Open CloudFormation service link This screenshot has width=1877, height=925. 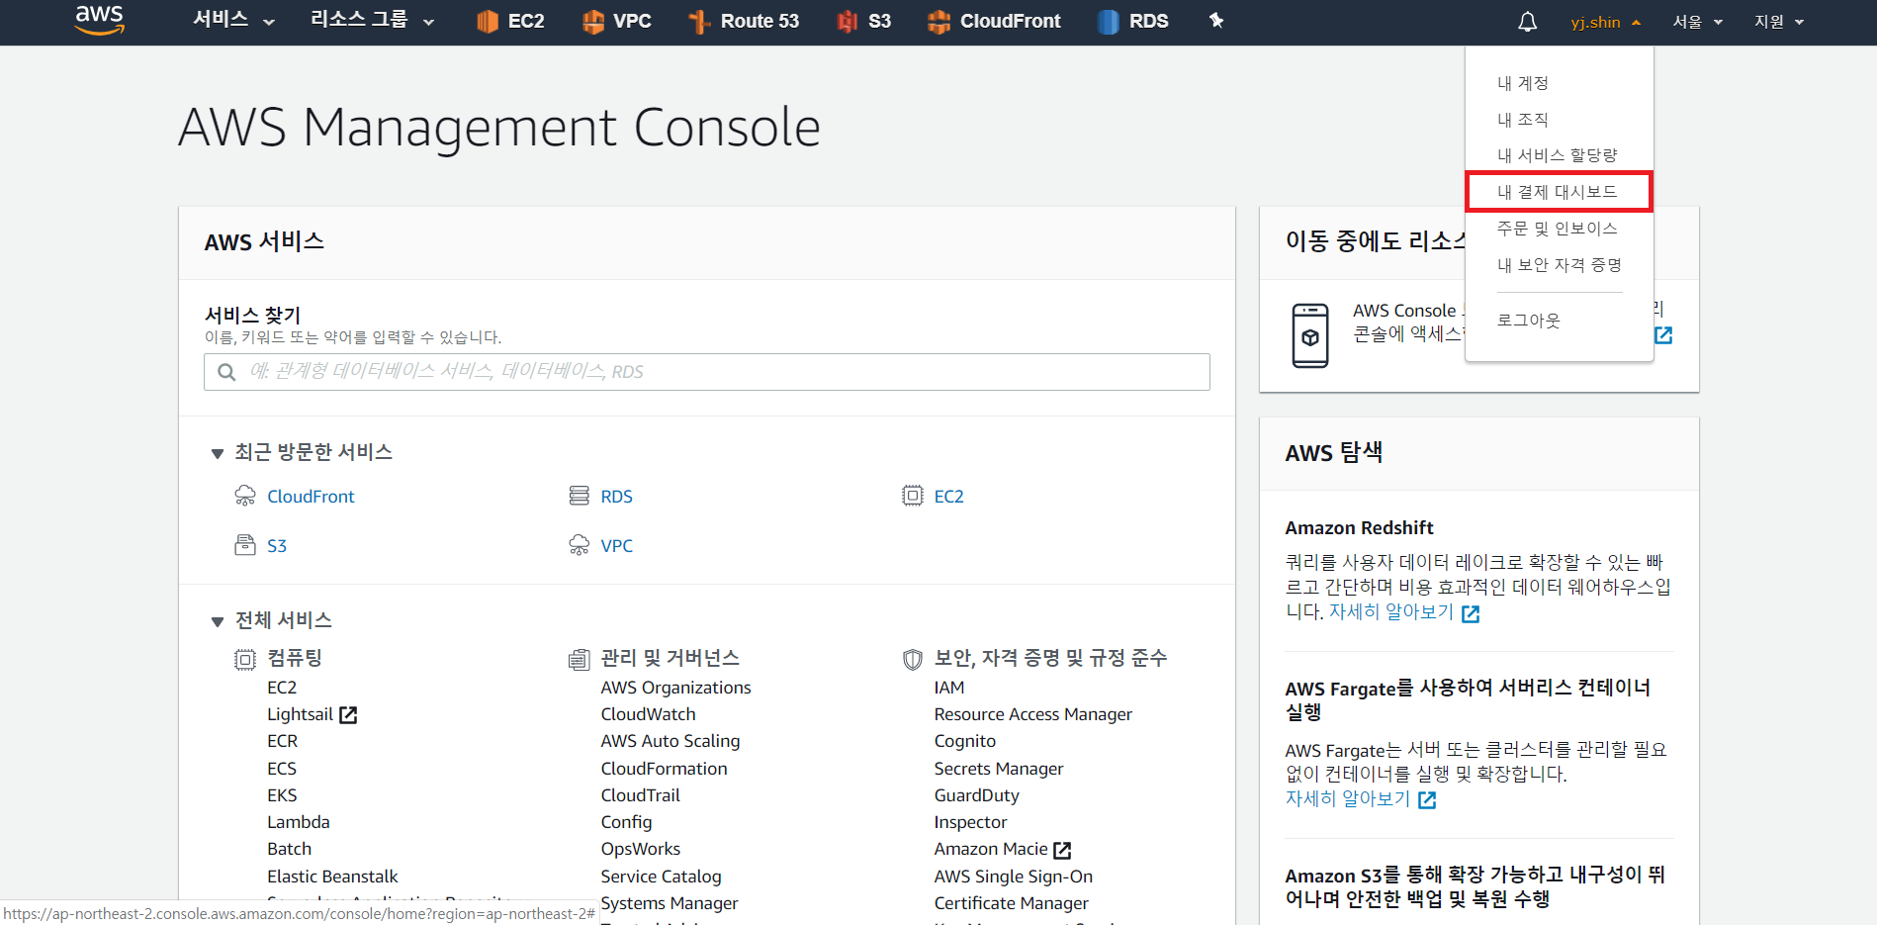665,769
